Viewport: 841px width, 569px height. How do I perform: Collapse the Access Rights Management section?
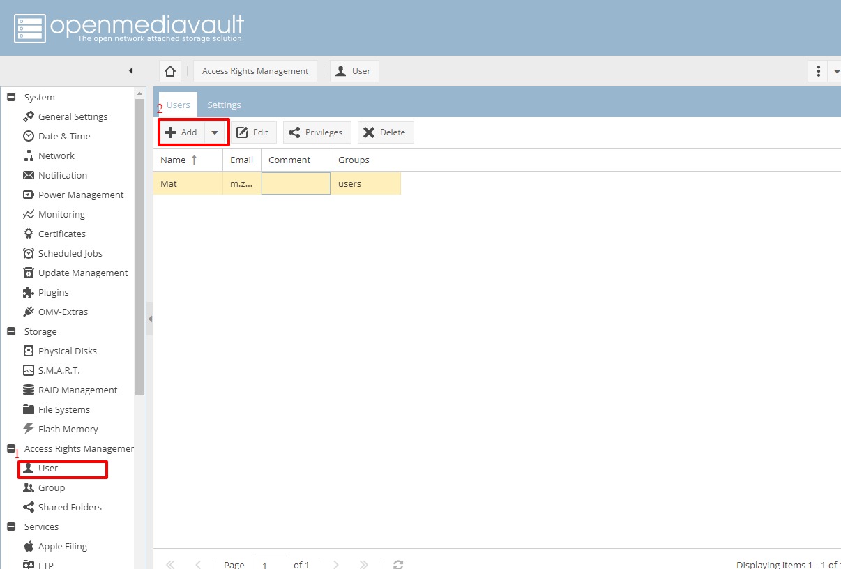coord(10,448)
